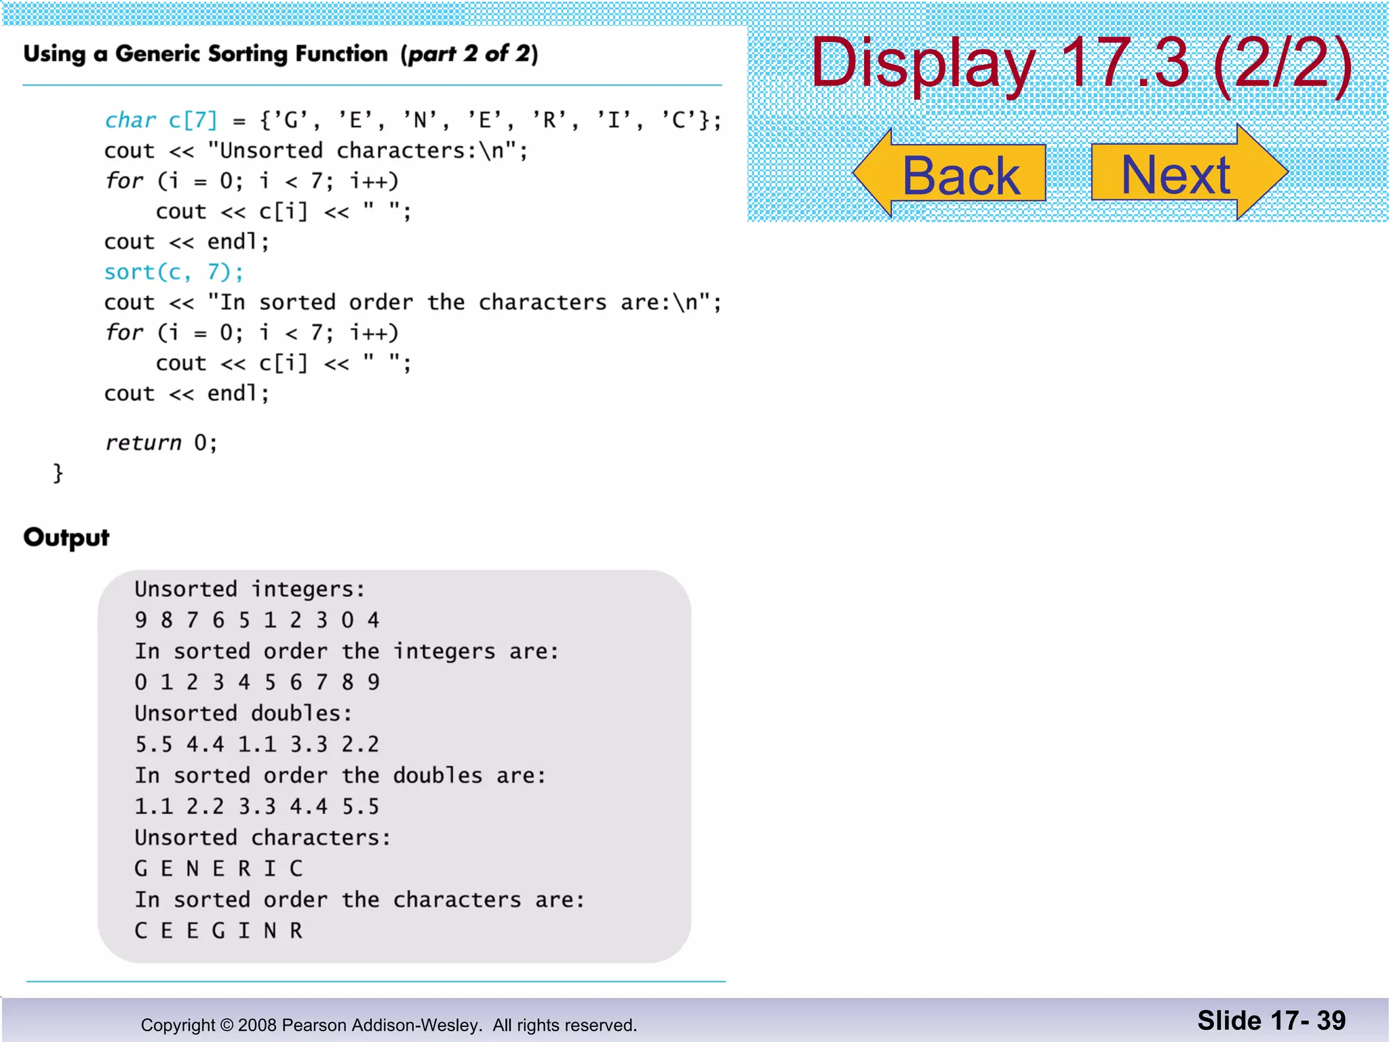
Task: Click the C E E G I N R output line
Action: tap(218, 931)
